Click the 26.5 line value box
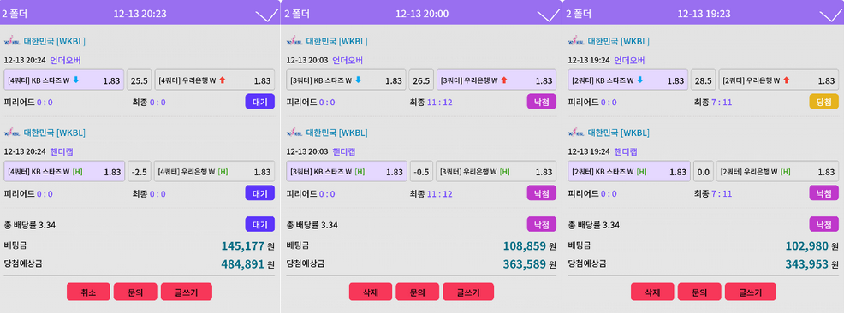The height and width of the screenshot is (313, 844). [421, 80]
